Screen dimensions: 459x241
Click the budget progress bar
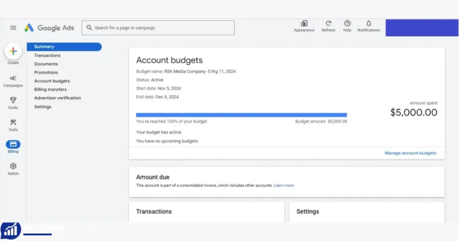pos(242,115)
